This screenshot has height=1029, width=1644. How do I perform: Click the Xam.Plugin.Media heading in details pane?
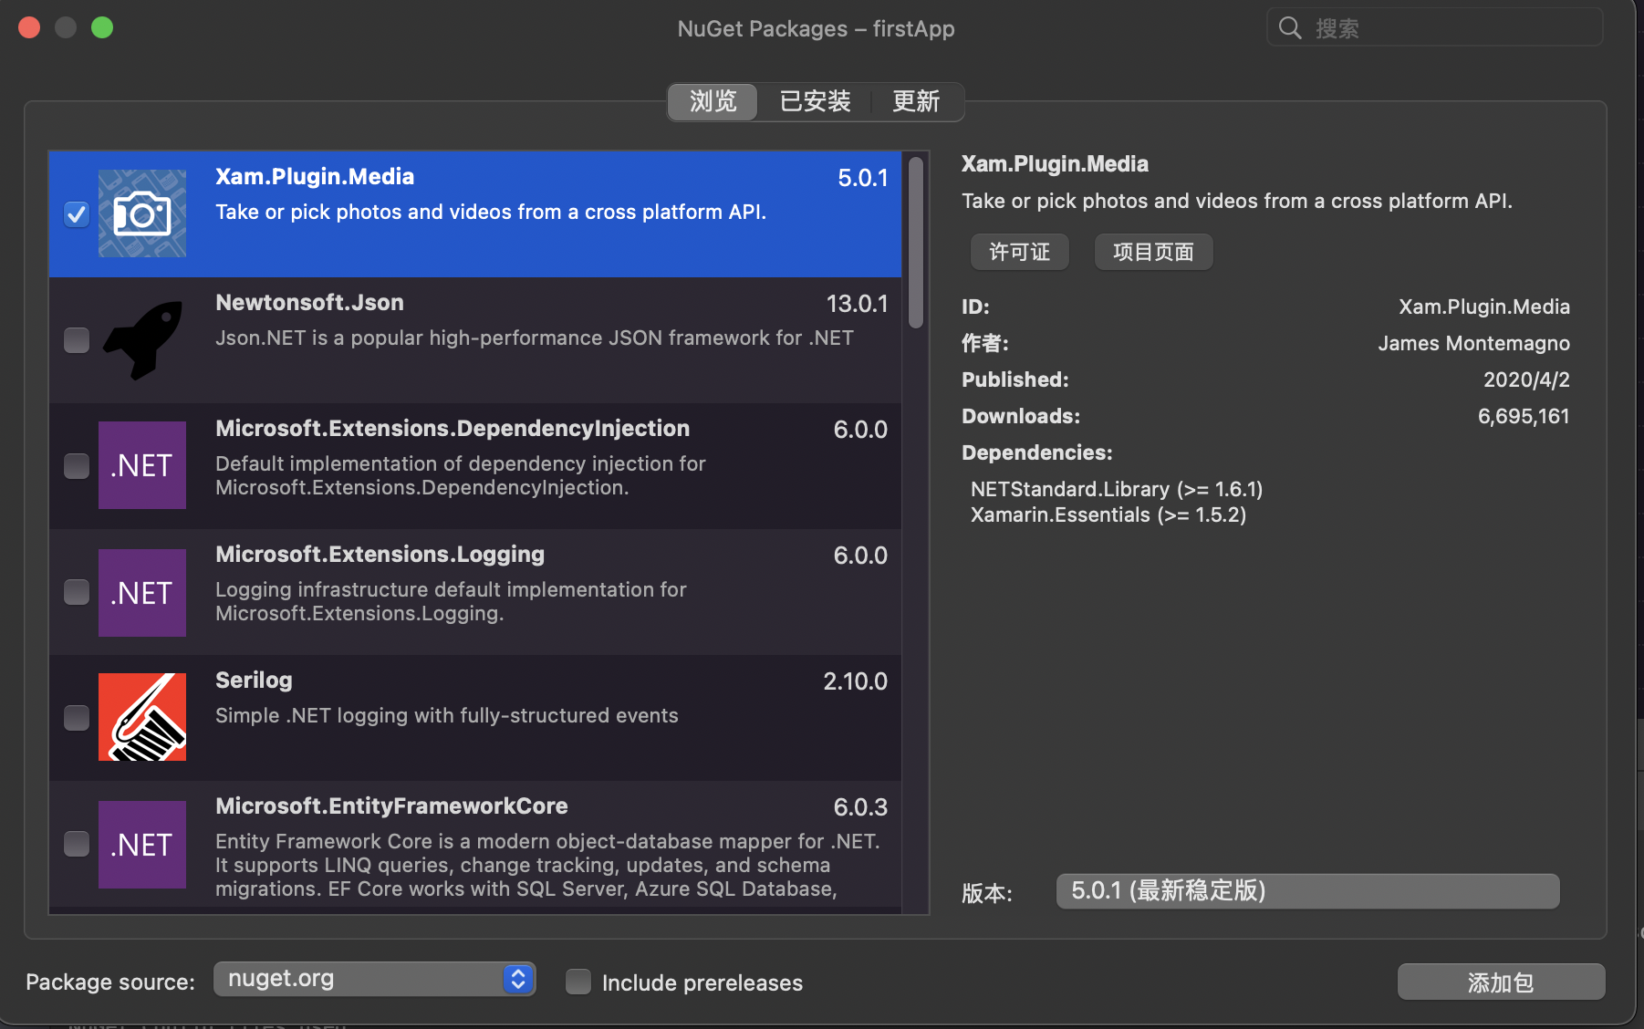[1055, 164]
